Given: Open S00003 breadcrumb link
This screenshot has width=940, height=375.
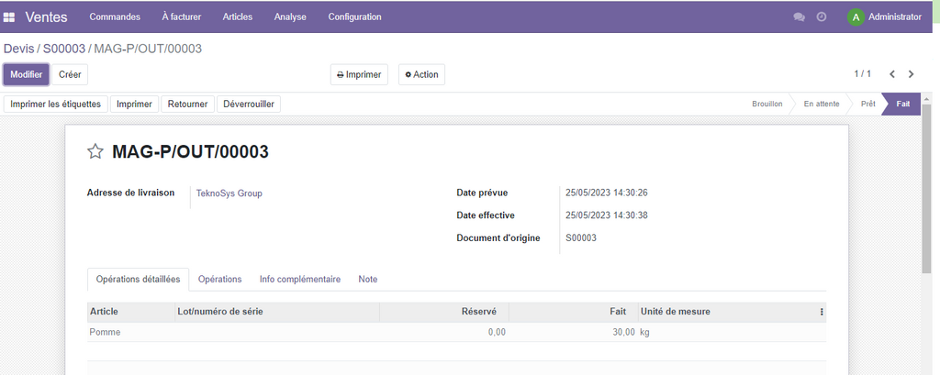Looking at the screenshot, I should pyautogui.click(x=63, y=49).
